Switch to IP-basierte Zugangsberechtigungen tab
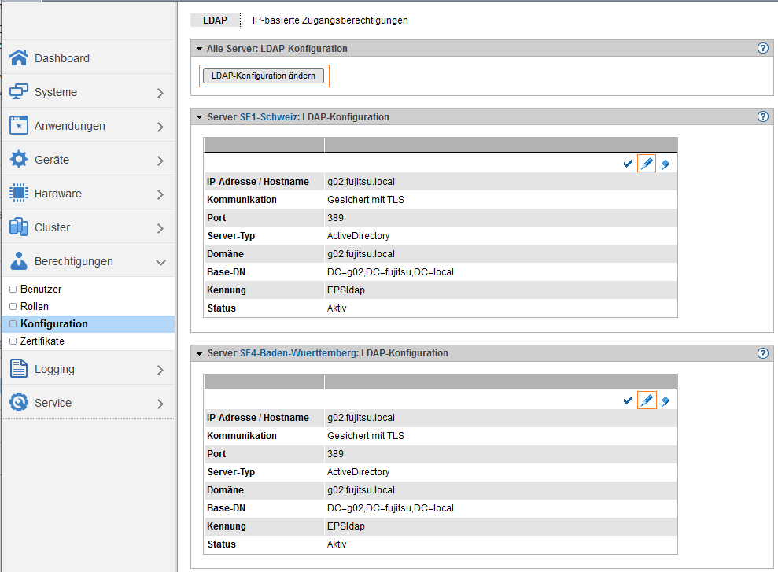 coord(330,20)
